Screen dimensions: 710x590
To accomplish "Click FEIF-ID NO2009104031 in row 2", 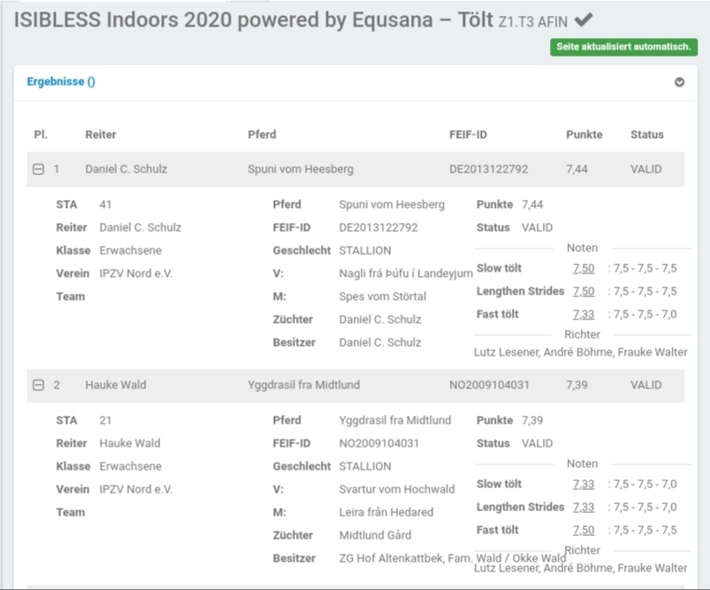I will coord(489,385).
